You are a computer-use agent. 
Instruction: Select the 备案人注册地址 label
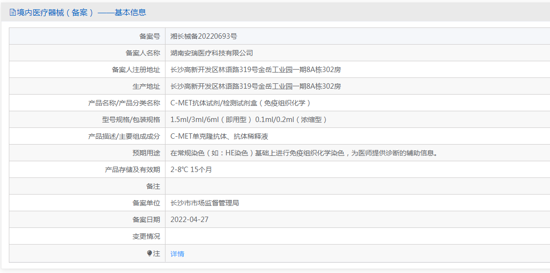(x=136, y=70)
